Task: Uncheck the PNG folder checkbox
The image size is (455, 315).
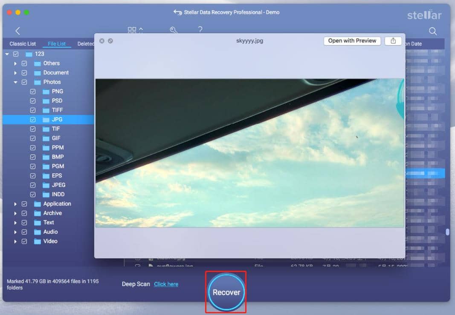Action: 33,91
